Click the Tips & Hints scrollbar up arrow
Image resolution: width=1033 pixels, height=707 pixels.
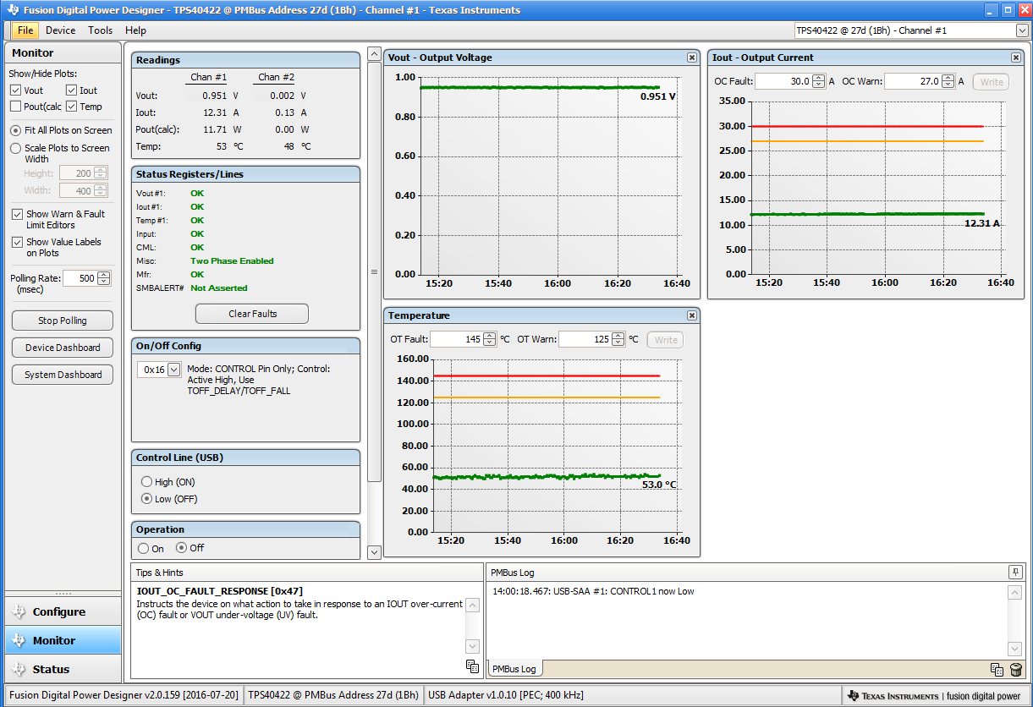click(472, 605)
